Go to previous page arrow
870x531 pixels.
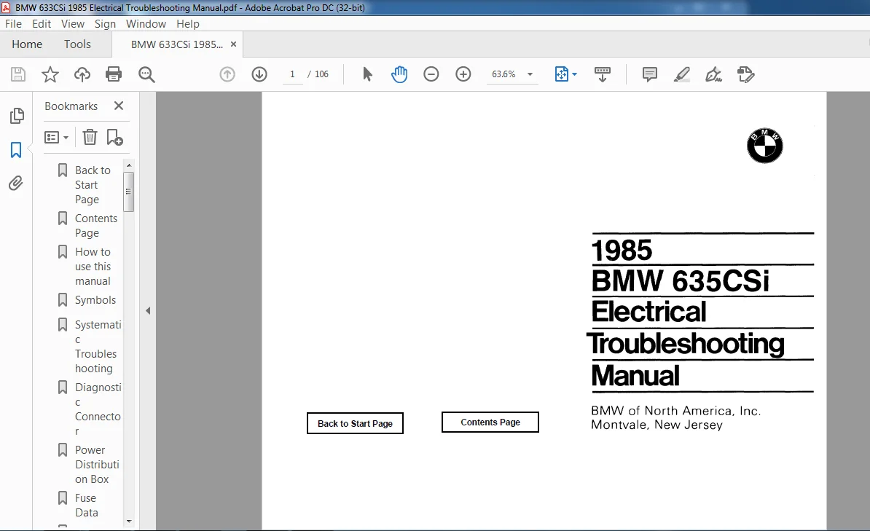(227, 74)
